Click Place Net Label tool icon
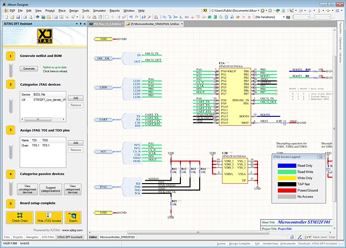 pyautogui.click(x=187, y=17)
